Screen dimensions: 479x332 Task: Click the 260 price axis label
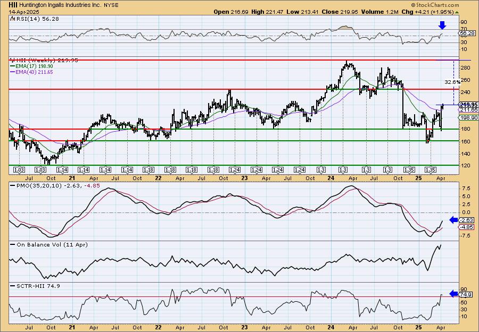pyautogui.click(x=466, y=80)
